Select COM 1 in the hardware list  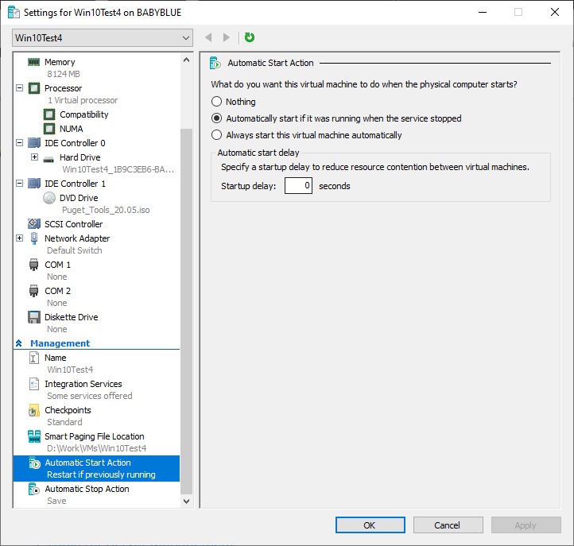57,265
